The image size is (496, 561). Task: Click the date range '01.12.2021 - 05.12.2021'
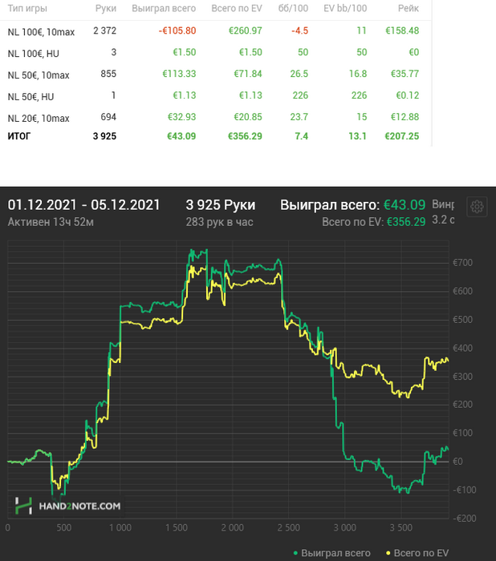click(x=83, y=205)
